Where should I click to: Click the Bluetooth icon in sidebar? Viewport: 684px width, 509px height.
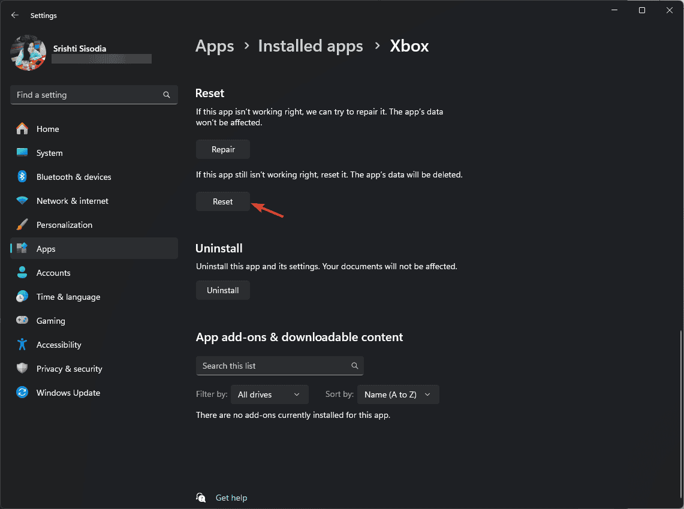22,177
